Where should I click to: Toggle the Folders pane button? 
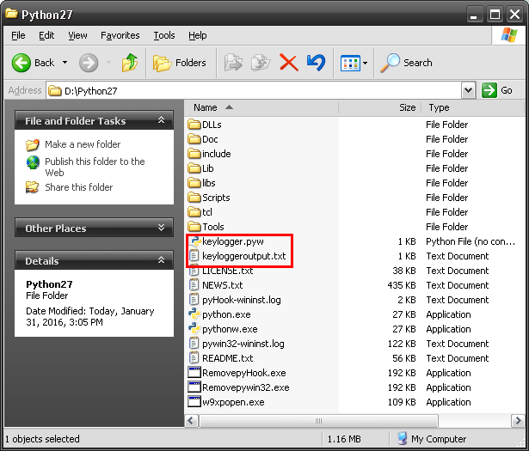[x=179, y=63]
